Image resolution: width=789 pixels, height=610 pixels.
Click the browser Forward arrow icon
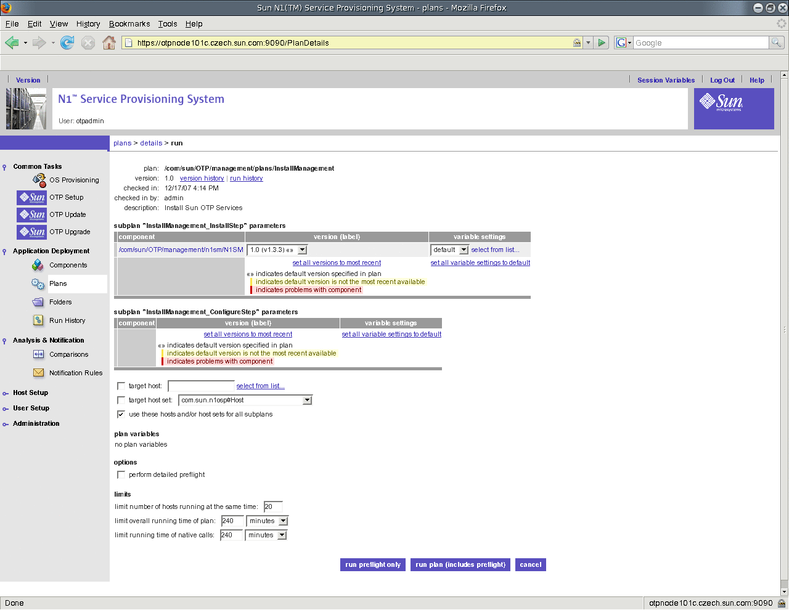39,43
